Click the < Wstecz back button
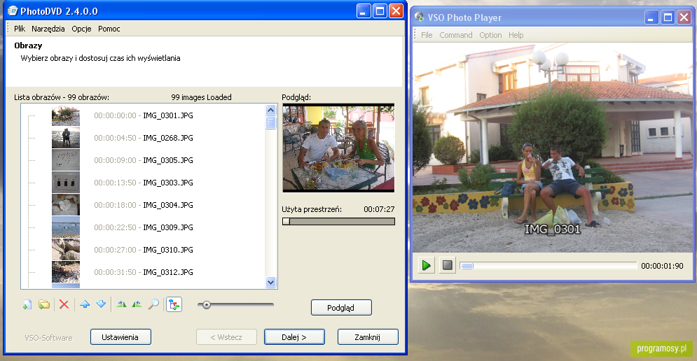The image size is (697, 361). (226, 337)
